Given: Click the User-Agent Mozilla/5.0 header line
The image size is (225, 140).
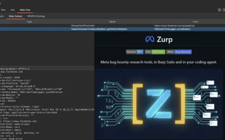Looking at the screenshot, I should click(x=47, y=110).
